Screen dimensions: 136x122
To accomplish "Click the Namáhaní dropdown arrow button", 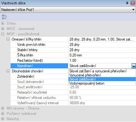I will point(134,66).
